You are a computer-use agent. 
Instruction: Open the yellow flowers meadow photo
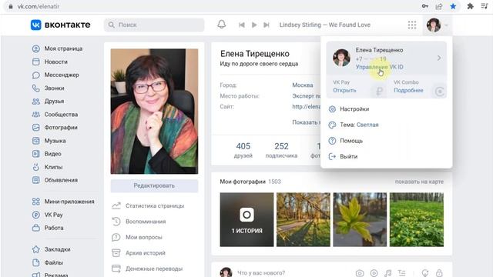[417, 219]
